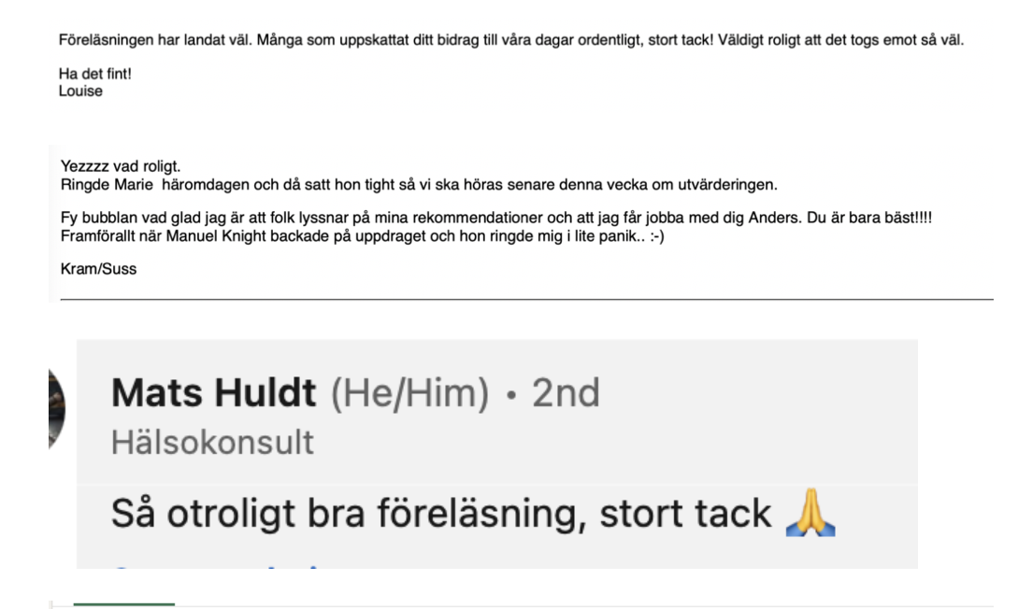This screenshot has height=609, width=1032.
Task: Click the 'Louise' signature
Action: [x=80, y=92]
